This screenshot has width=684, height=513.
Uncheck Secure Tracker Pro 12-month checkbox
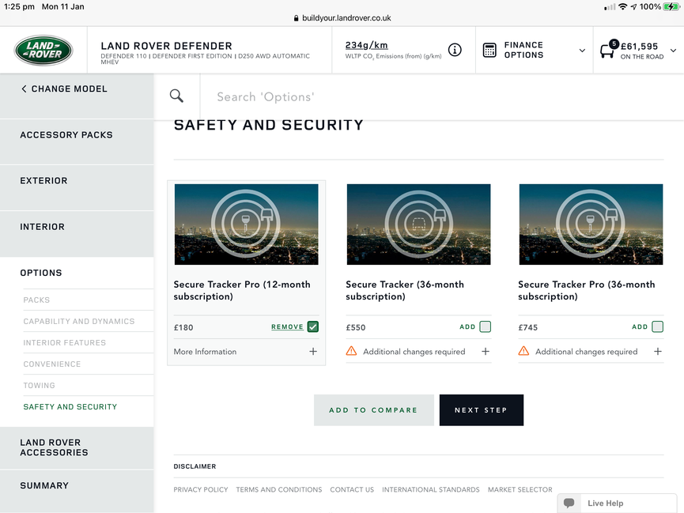tap(313, 326)
